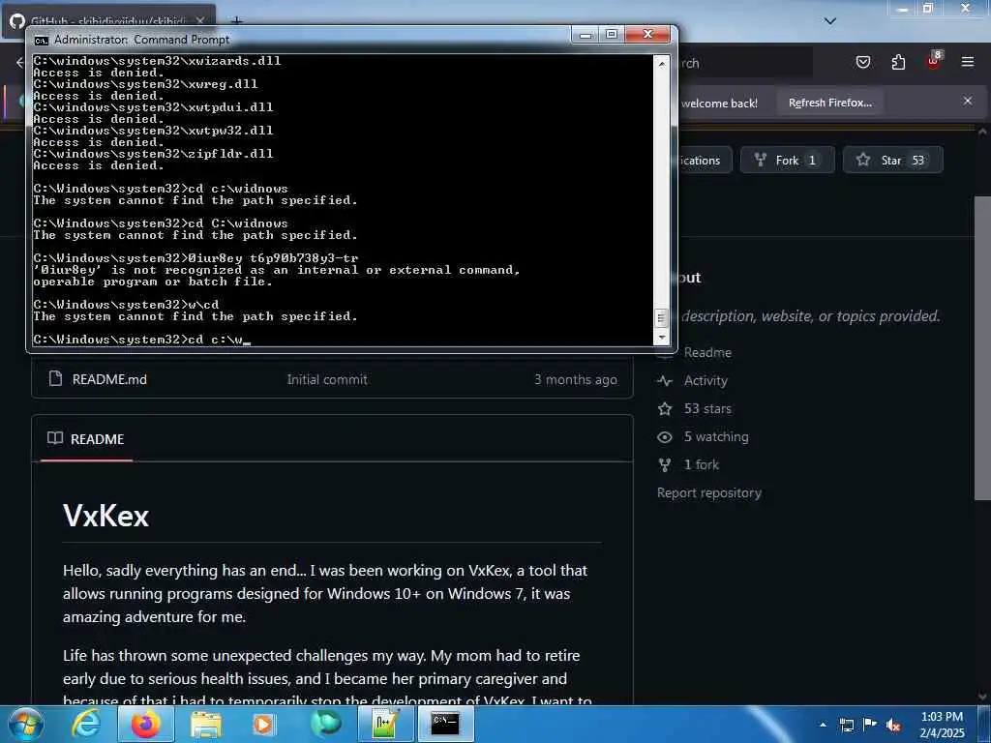Open README.md file in repository list
This screenshot has height=743, width=991.
[x=109, y=379]
